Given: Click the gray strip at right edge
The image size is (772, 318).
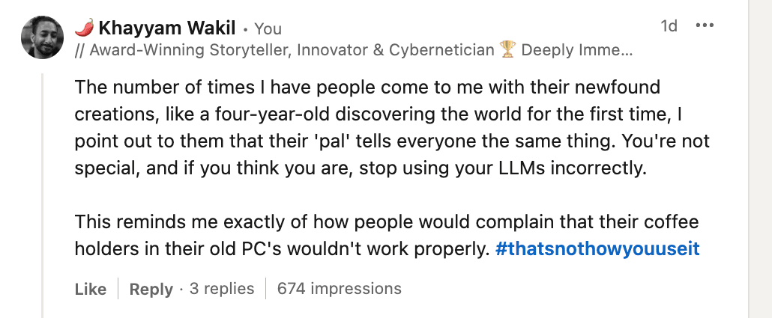Looking at the screenshot, I should point(760,159).
